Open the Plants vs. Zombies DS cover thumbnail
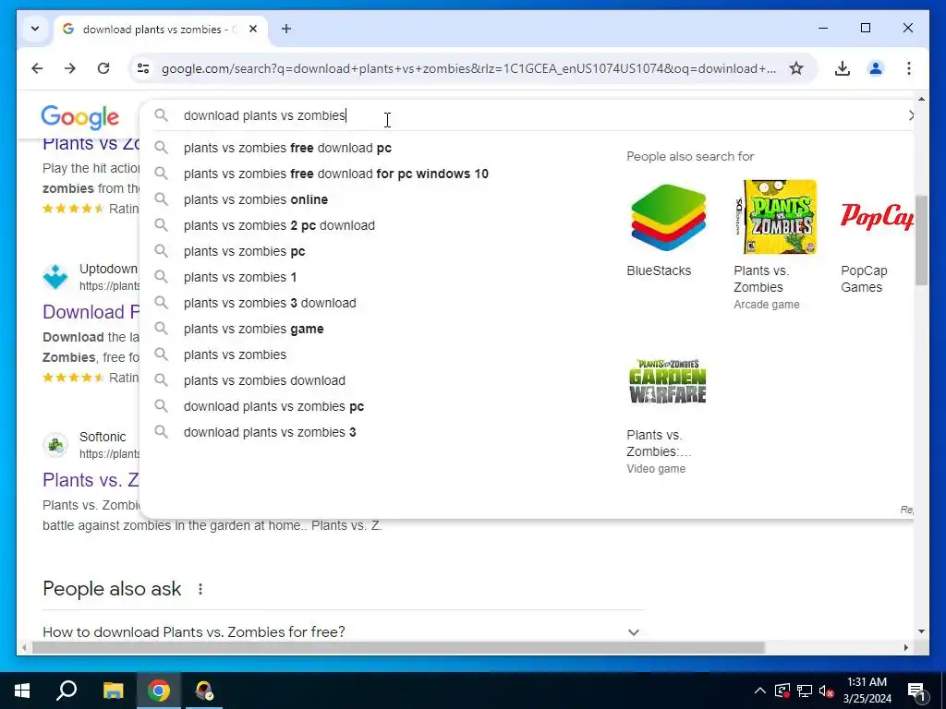Screen dimensions: 946x709 (776, 217)
